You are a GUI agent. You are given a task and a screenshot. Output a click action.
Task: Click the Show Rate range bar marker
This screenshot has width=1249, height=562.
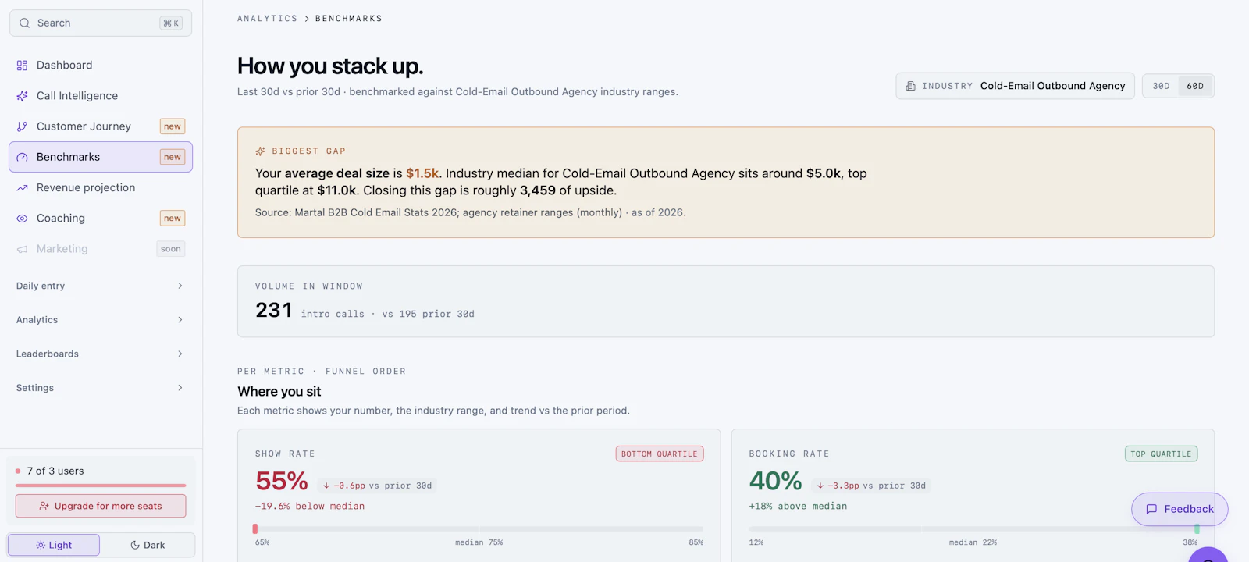[x=255, y=529]
